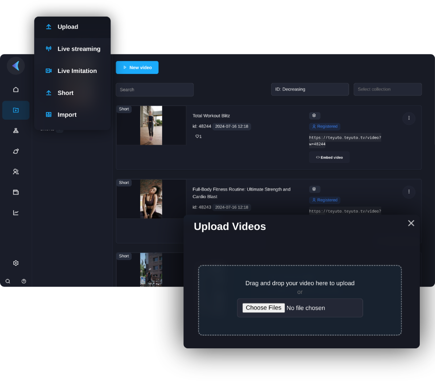
Task: Open the three-dot menu for Full-Body Fitness Routine
Action: pos(409,192)
